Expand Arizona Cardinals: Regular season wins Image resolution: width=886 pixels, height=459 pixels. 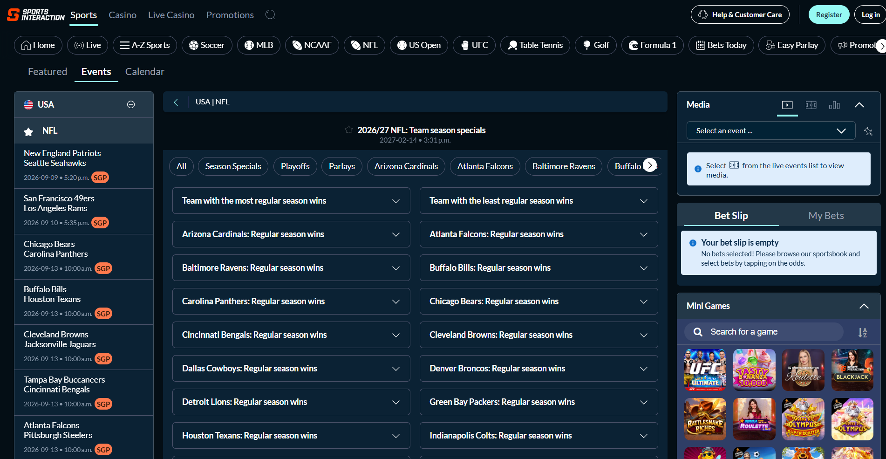tap(291, 234)
